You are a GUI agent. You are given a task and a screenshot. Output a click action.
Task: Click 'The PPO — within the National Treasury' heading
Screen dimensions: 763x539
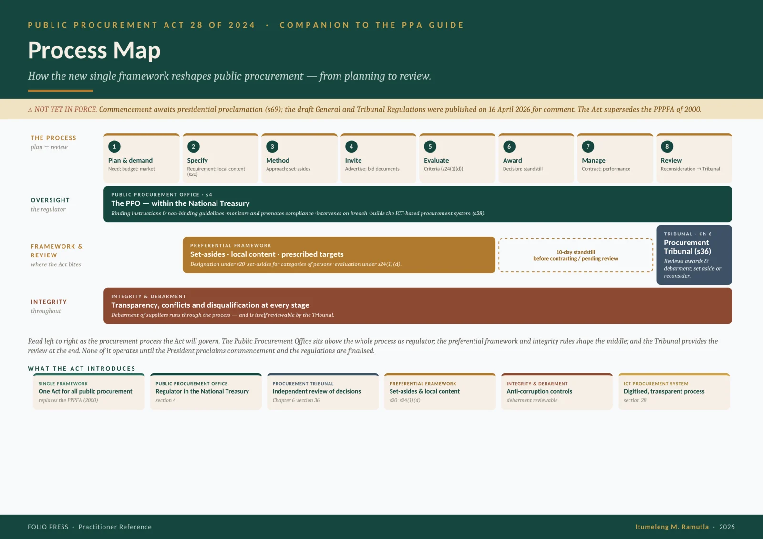tap(180, 203)
